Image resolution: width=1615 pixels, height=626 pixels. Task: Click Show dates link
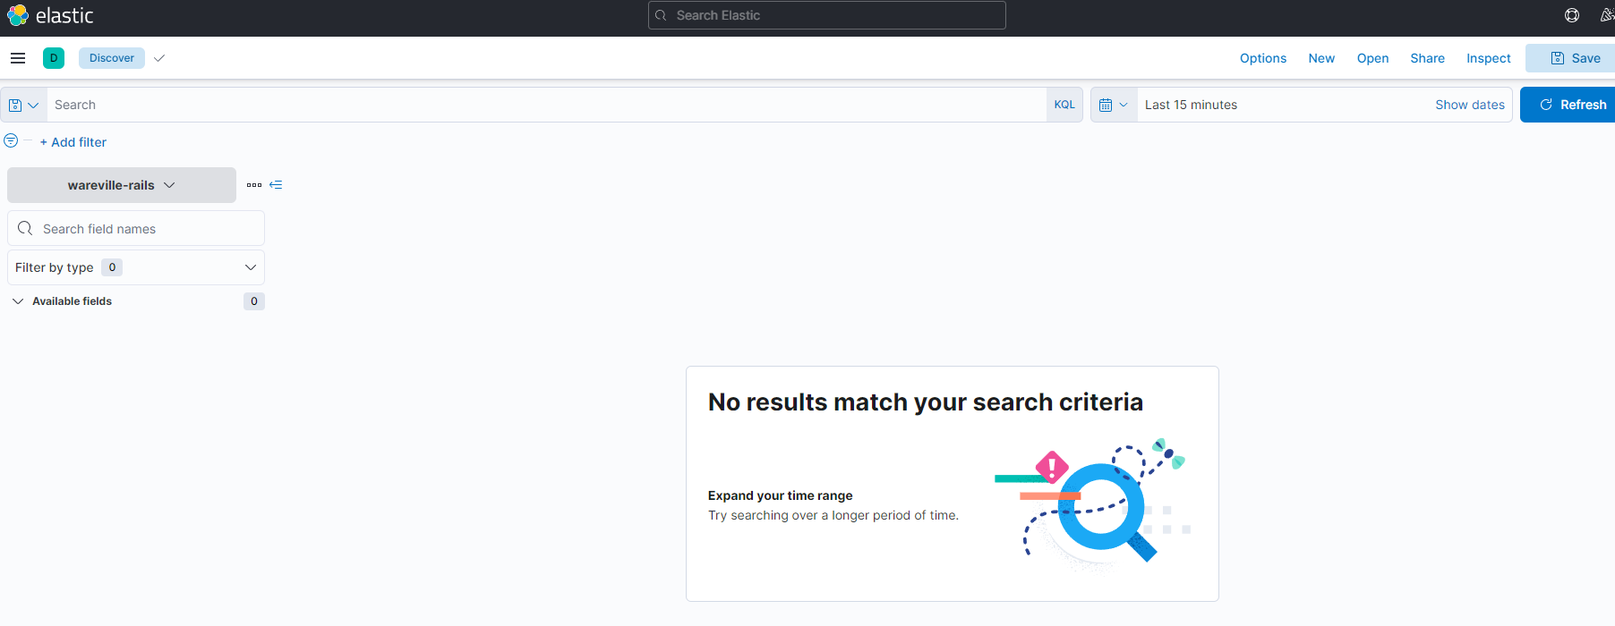1470,105
